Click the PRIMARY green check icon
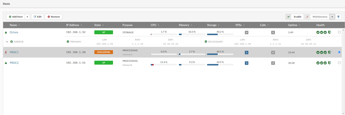This screenshot has width=345, height=115. 68,42
